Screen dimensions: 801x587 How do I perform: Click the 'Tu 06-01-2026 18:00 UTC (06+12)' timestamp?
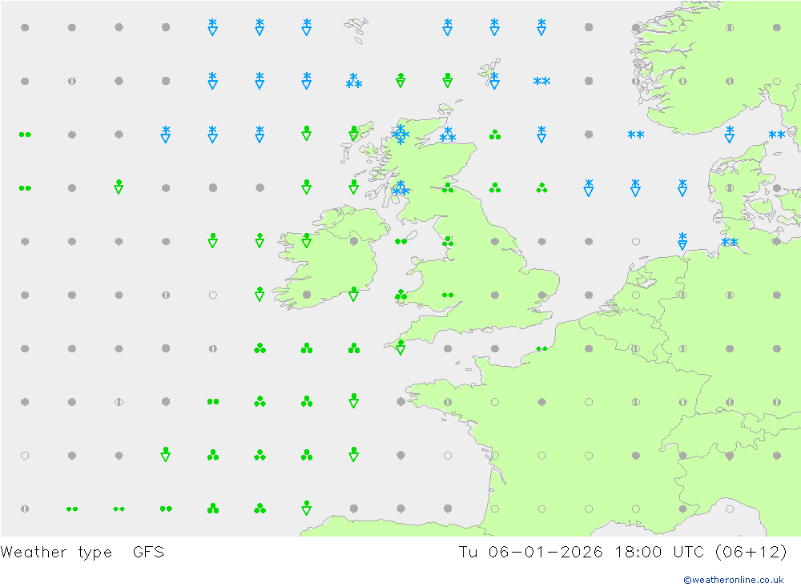622,553
